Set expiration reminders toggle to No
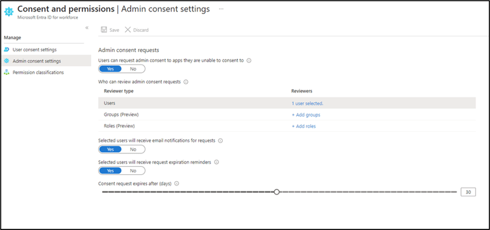The height and width of the screenshot is (230, 490). (x=134, y=170)
